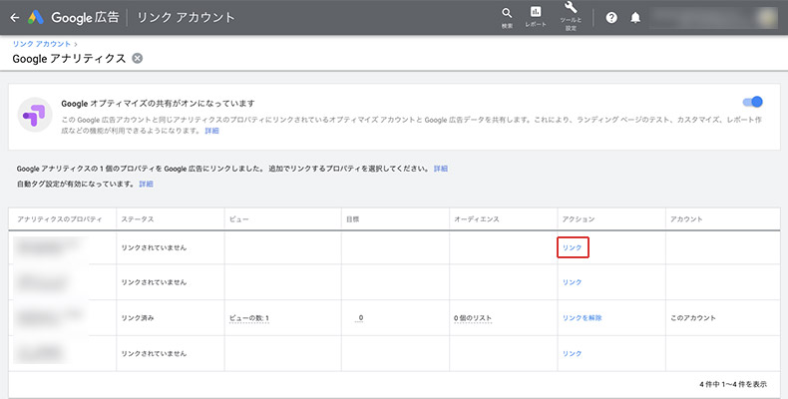This screenshot has height=399, width=788.
Task: Click 詳細 link after プロパティを選択してください
Action: 441,169
